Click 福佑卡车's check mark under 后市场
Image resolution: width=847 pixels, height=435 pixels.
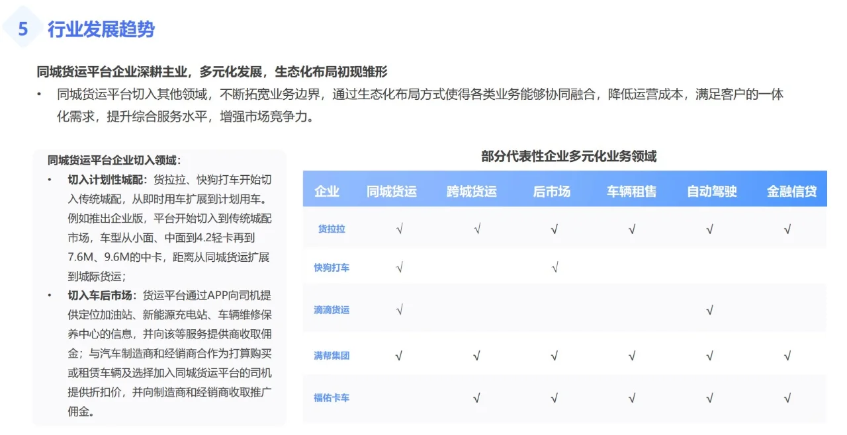pyautogui.click(x=554, y=398)
